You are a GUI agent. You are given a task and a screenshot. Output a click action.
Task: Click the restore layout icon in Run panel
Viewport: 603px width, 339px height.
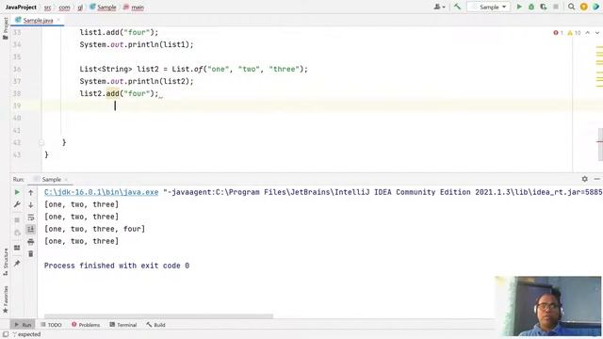coord(17,248)
